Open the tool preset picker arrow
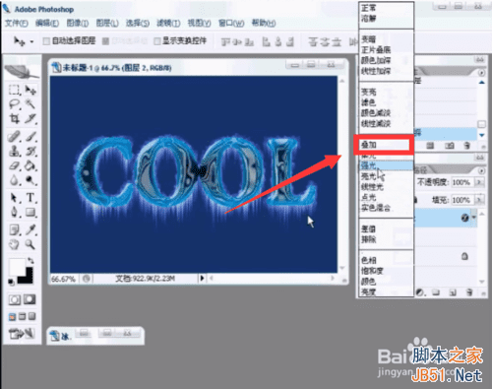 click(x=31, y=42)
